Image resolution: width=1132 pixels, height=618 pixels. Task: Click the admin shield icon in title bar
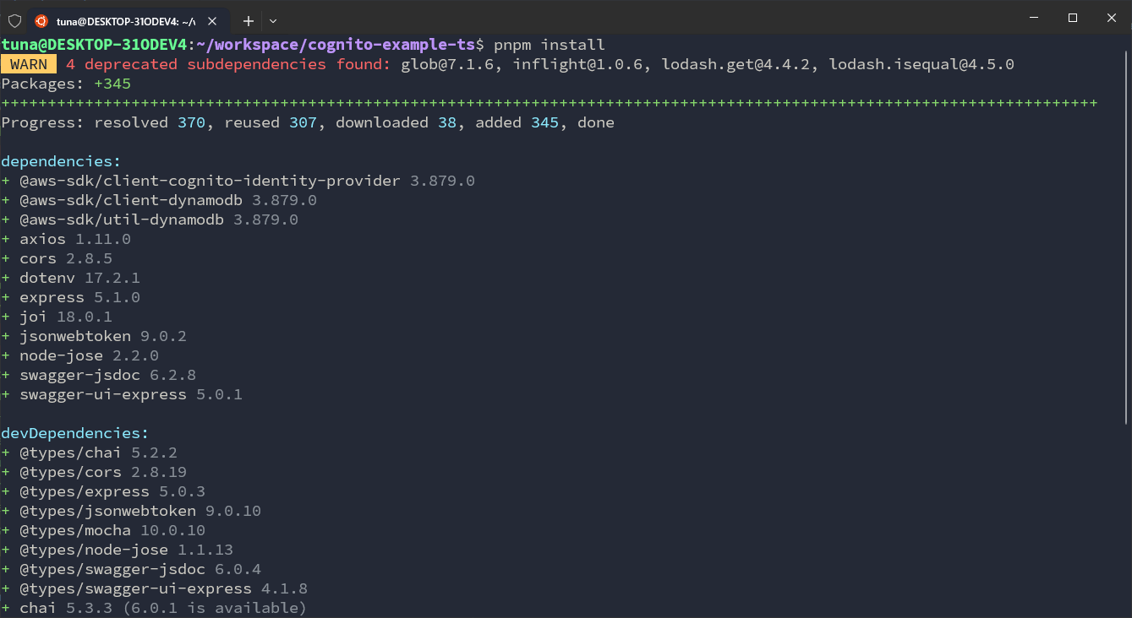pyautogui.click(x=14, y=20)
